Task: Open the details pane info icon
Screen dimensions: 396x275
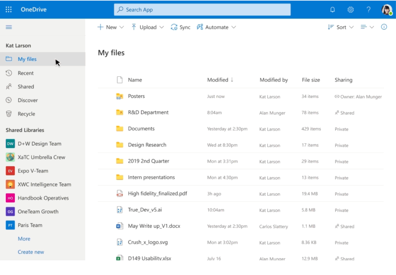Action: click(x=384, y=27)
